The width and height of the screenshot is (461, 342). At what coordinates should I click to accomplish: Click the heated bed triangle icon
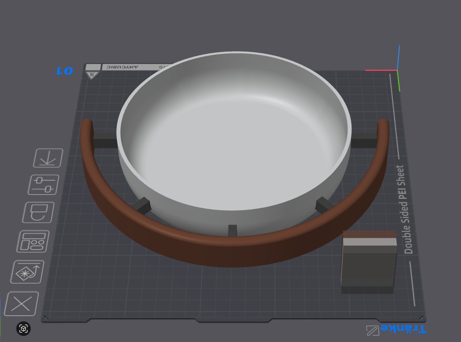pyautogui.click(x=92, y=75)
